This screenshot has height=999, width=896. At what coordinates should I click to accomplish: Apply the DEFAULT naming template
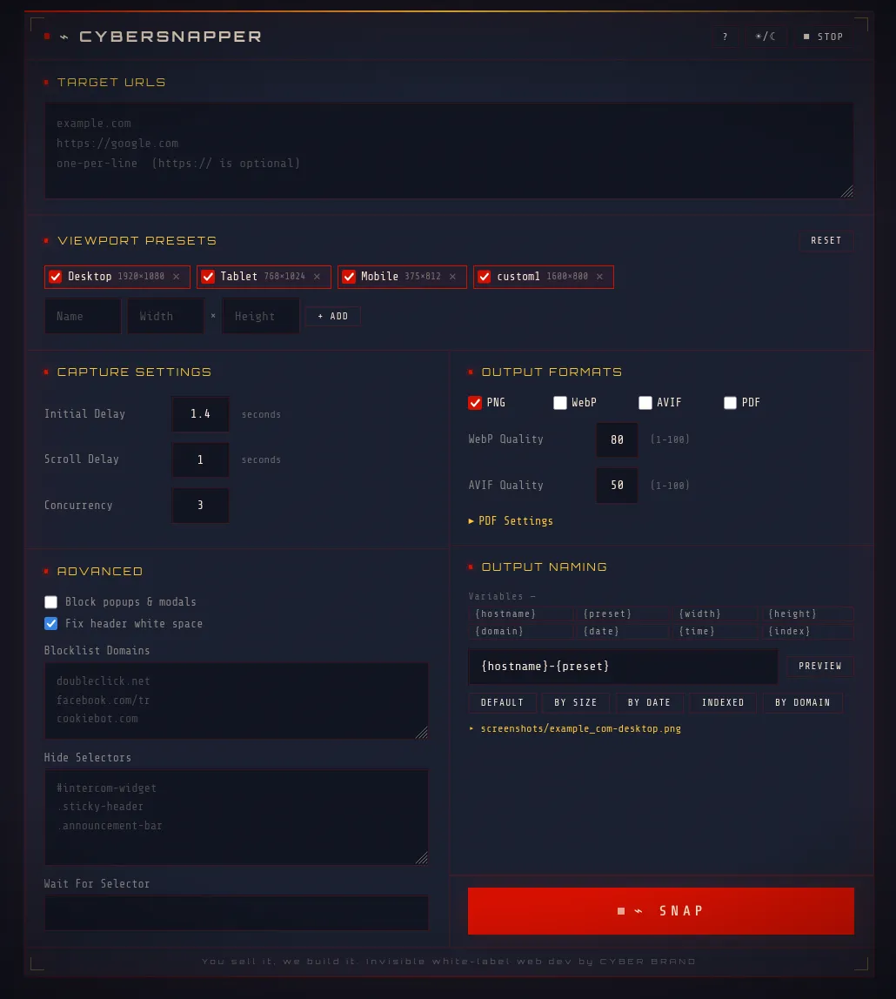click(502, 703)
